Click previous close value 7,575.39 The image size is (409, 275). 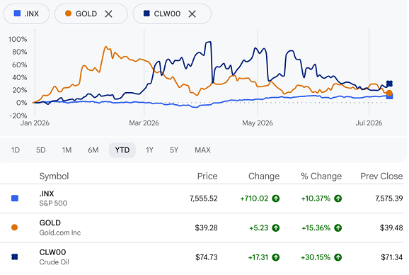389,198
